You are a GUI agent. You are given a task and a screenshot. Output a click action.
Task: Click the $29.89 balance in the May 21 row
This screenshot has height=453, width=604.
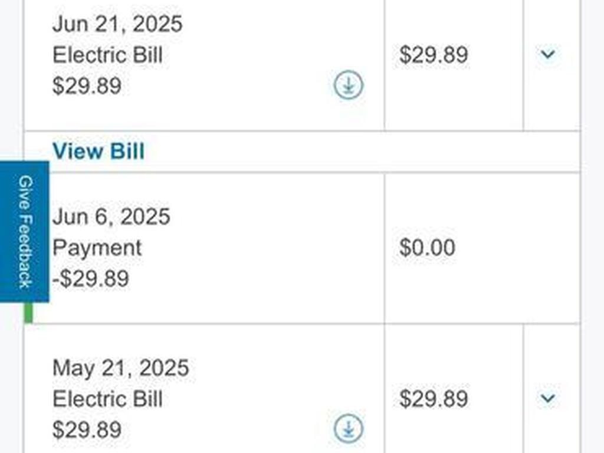point(434,399)
